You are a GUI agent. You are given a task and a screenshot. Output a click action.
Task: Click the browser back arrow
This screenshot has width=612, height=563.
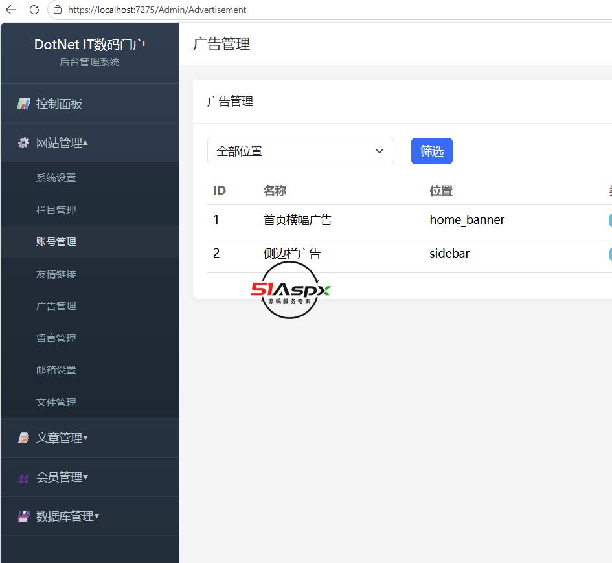pyautogui.click(x=11, y=10)
